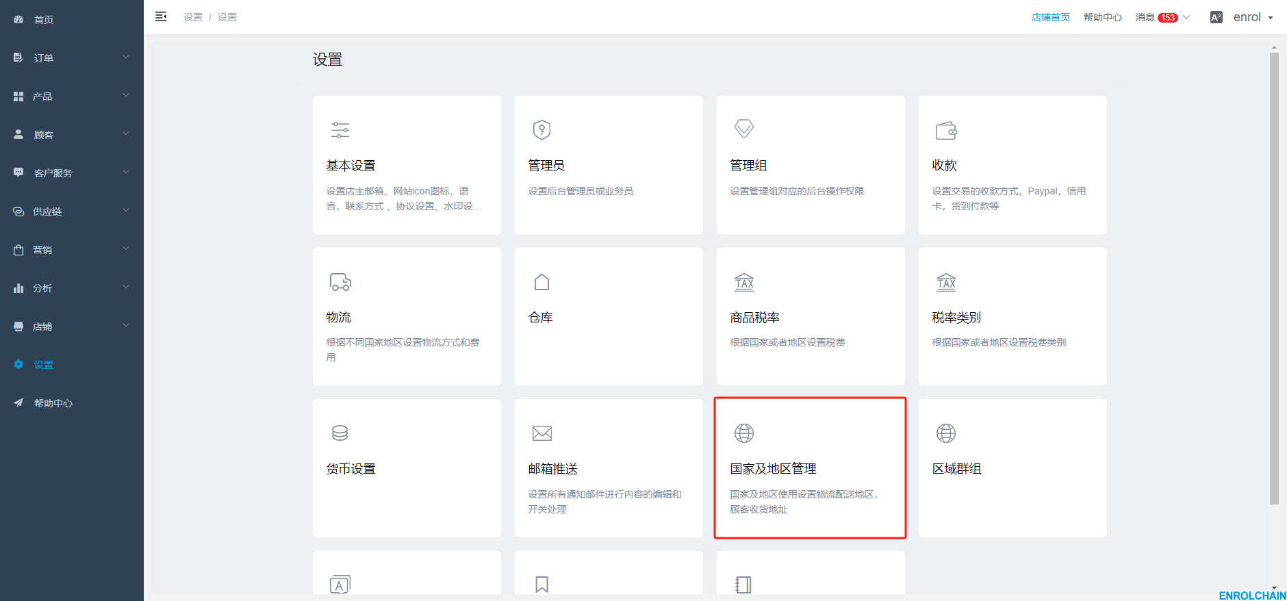Click the globe icon on 国家及地区管理 card
The image size is (1287, 601).
744,433
